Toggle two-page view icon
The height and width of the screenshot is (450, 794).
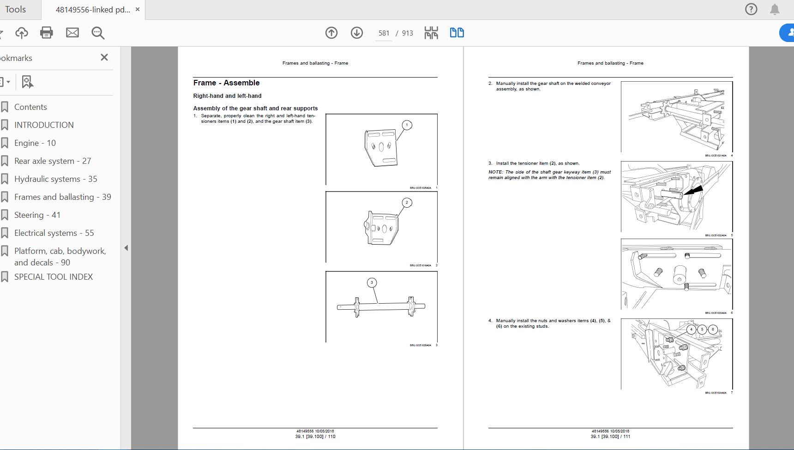tap(457, 33)
